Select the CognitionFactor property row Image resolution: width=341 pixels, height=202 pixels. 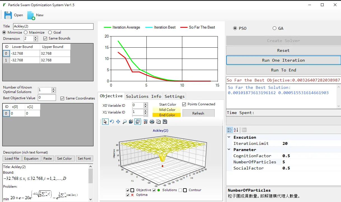(283, 156)
